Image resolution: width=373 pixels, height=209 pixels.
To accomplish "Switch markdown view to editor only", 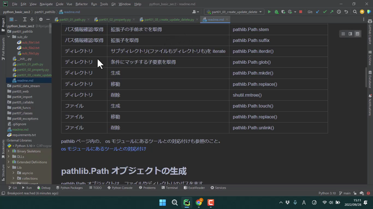I will (x=343, y=34).
